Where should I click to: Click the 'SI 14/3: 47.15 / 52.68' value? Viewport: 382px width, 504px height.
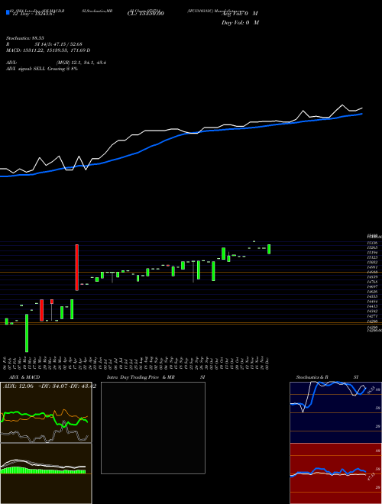tap(59, 44)
